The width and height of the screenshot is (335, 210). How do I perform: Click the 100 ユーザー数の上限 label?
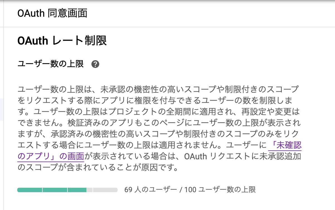pos(220,190)
